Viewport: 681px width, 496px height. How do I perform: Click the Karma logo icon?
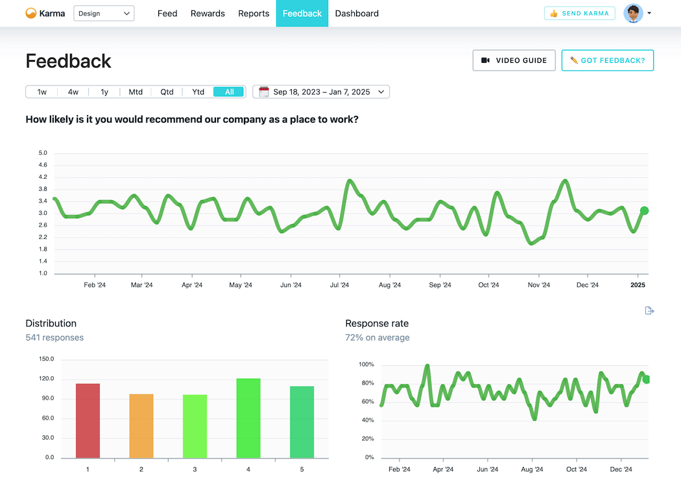31,14
